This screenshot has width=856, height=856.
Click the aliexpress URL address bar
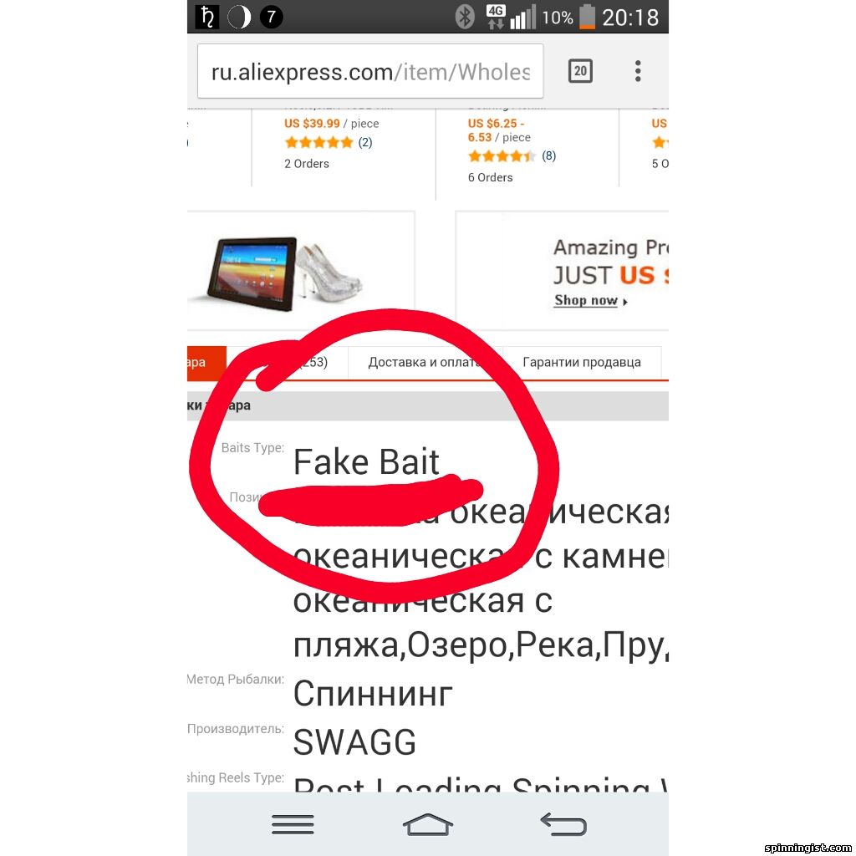(370, 72)
